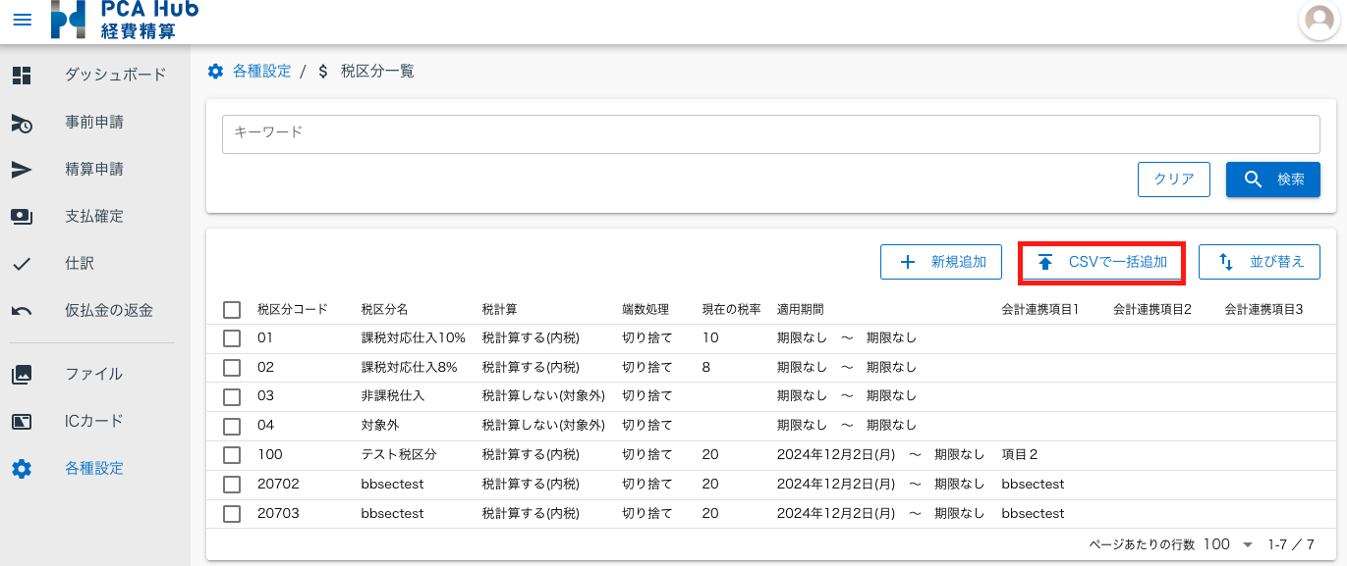
Task: Go to 事前申請 in the sidebar
Action: point(95,123)
